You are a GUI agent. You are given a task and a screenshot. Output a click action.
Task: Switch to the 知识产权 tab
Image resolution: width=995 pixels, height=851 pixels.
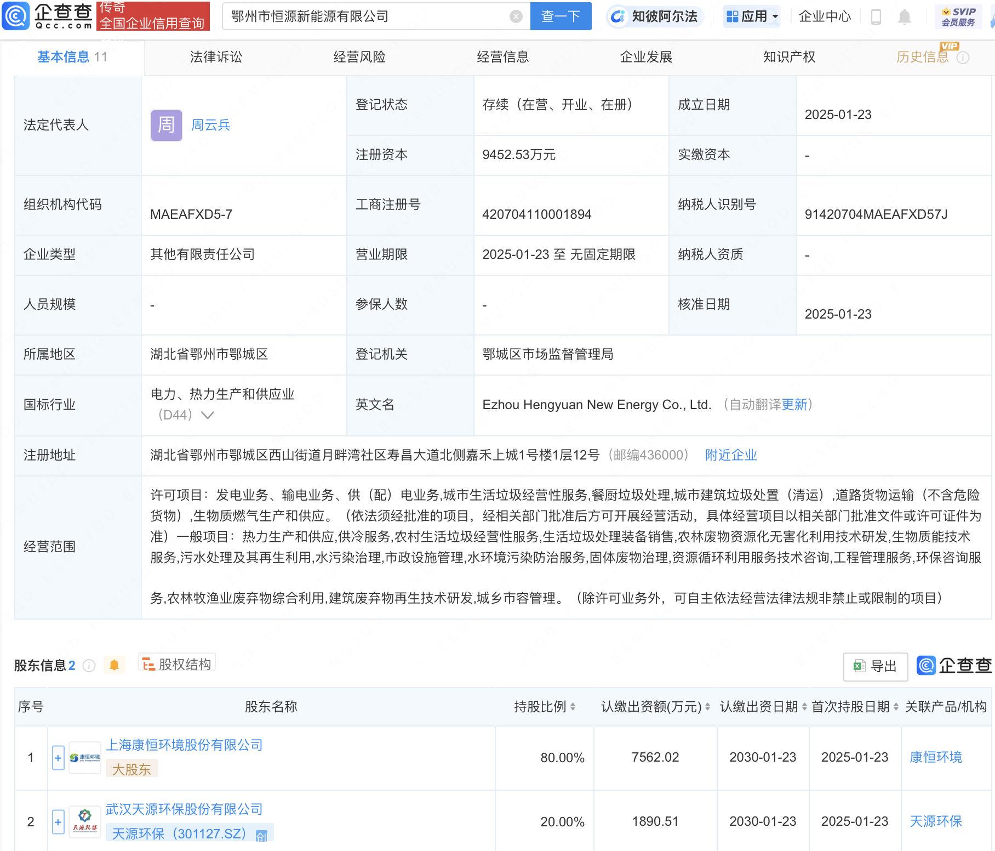[x=790, y=57]
